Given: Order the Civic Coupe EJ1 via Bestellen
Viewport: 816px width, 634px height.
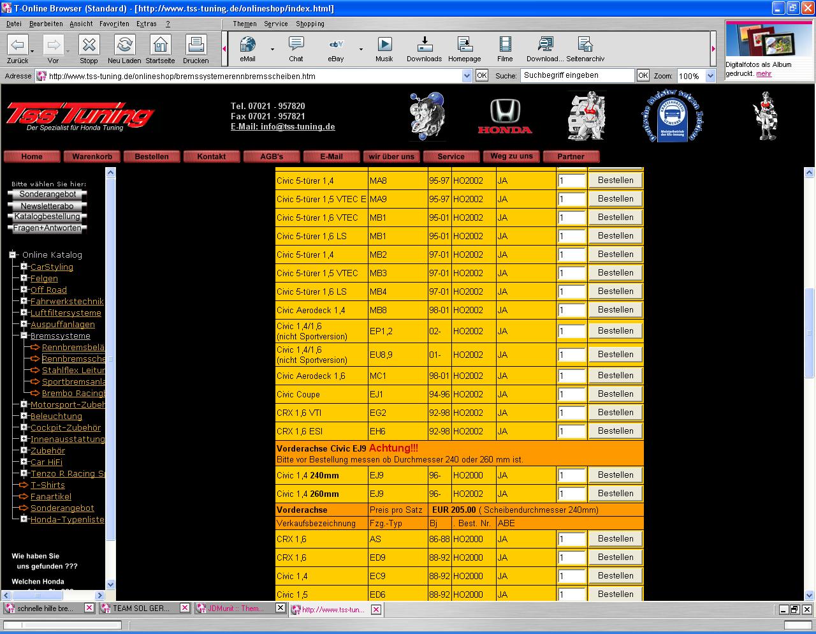Looking at the screenshot, I should coord(615,394).
